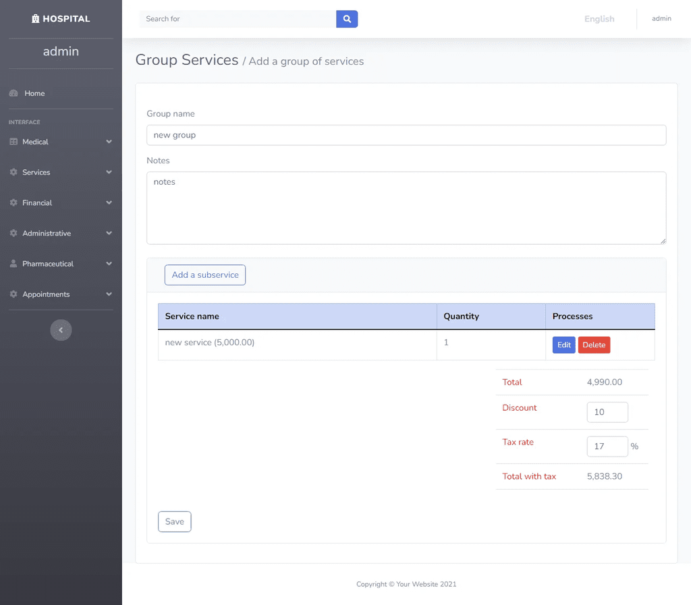Viewport: 691px width, 605px height.
Task: Click the HOSPITAL brand link
Action: pos(61,18)
